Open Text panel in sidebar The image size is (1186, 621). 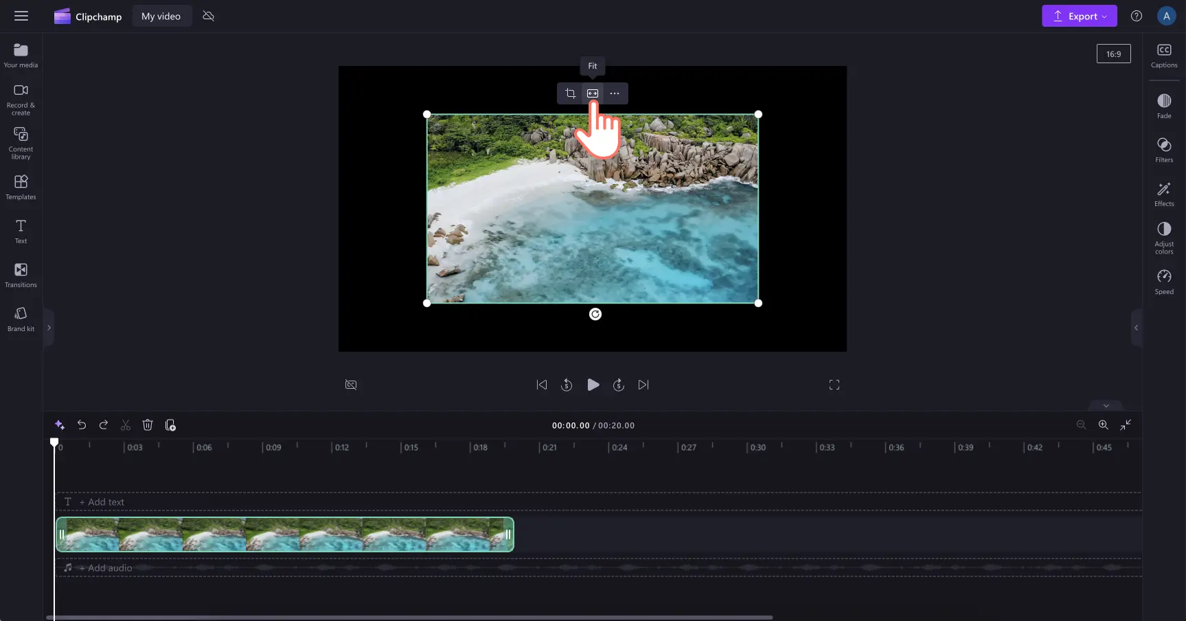pyautogui.click(x=21, y=231)
